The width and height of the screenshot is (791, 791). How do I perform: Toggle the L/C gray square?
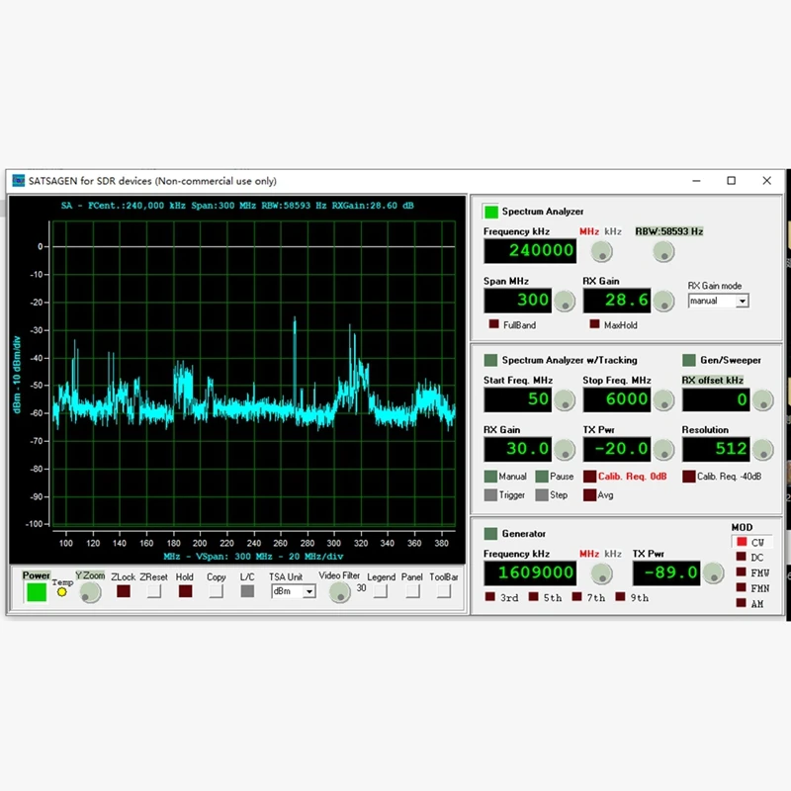point(247,590)
